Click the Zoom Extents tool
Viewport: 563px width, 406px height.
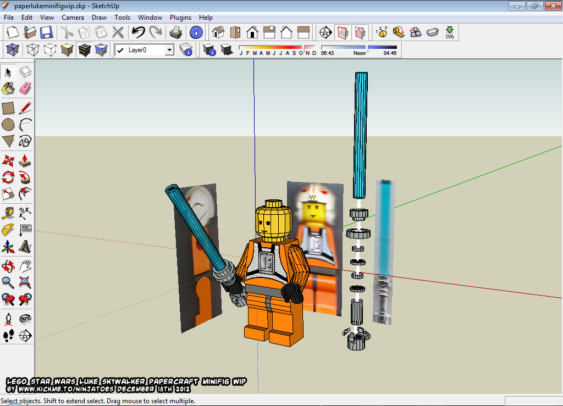[x=25, y=282]
